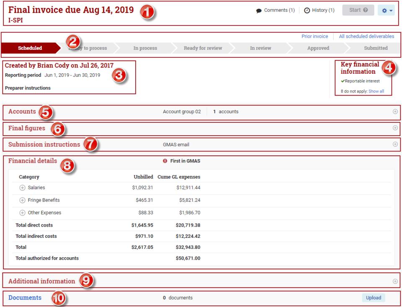402x307 pixels.
Task: Expand Submission instructions section plus icon
Action: 395,144
